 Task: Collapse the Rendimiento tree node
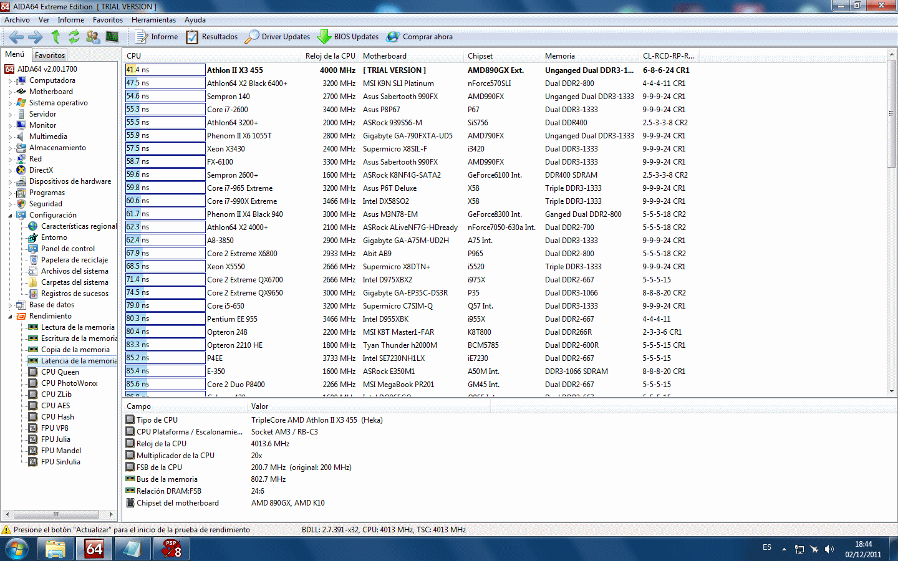10,317
